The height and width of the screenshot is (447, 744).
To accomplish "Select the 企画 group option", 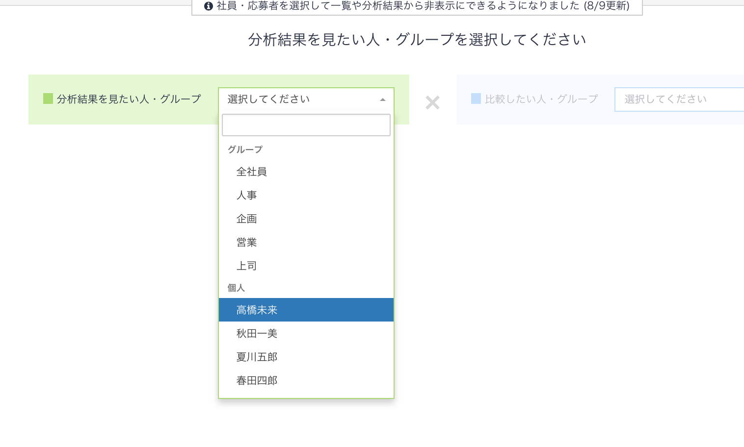I will click(x=247, y=219).
